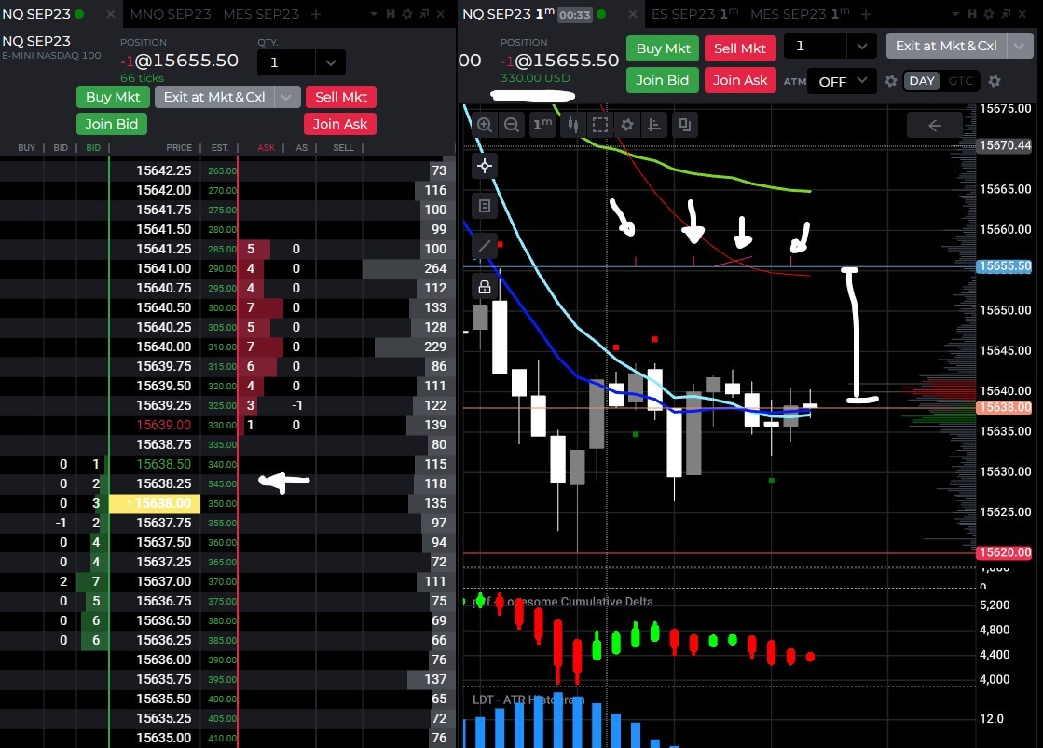
Task: Click the chart quantity input field
Action: tap(815, 47)
